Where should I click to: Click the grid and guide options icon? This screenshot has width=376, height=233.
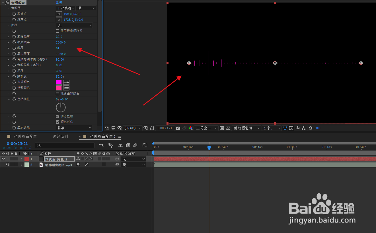coord(146,128)
